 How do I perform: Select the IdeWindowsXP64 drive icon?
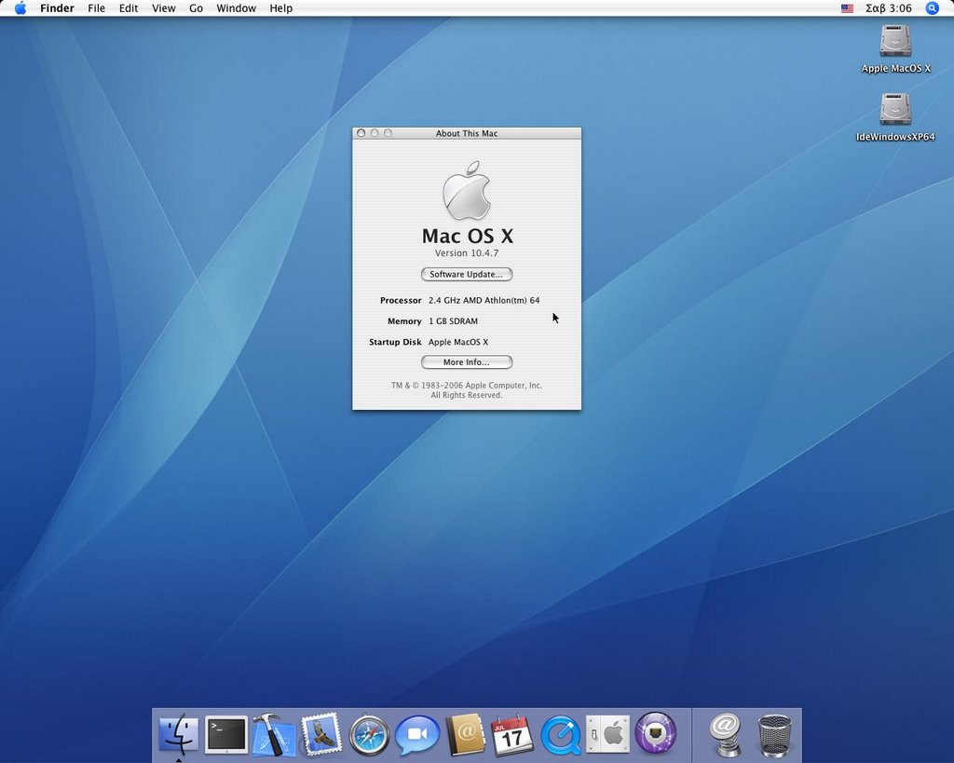895,110
